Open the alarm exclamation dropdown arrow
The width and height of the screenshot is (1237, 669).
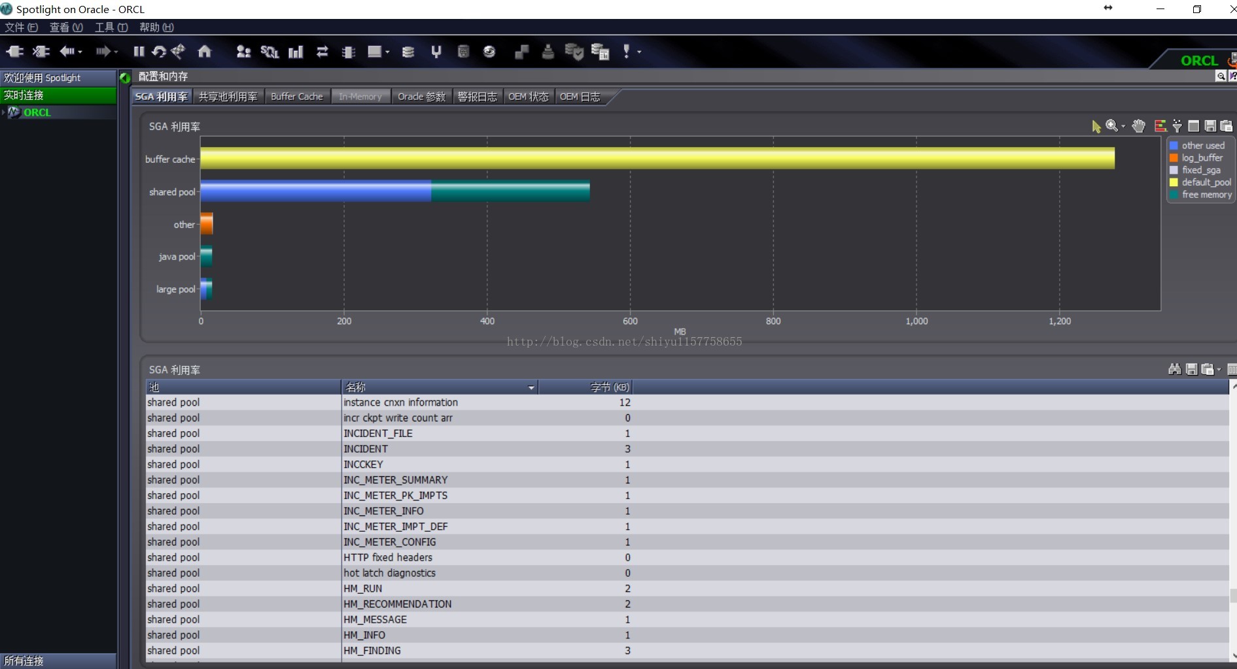pyautogui.click(x=639, y=52)
